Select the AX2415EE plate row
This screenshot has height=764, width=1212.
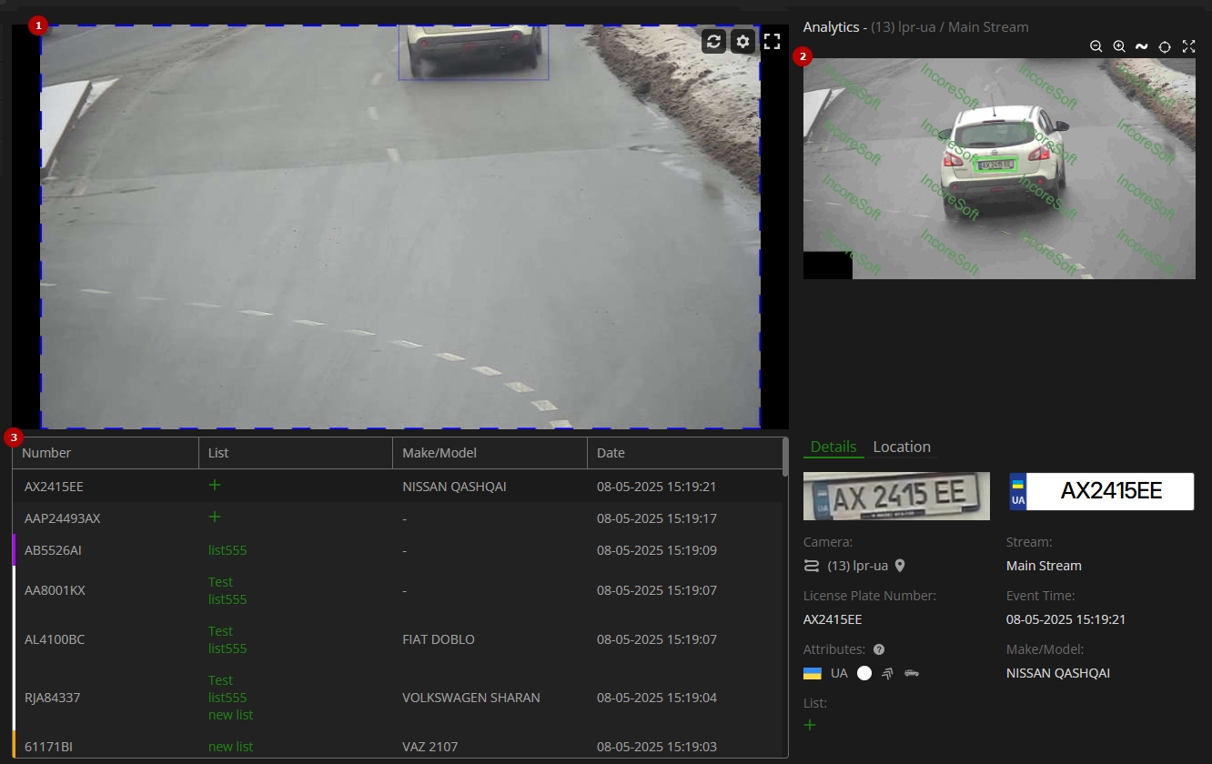(x=398, y=486)
